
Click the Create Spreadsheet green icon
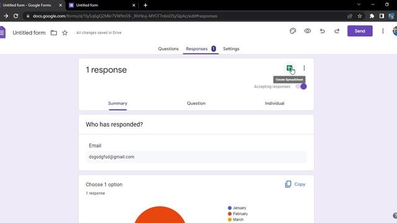290,68
